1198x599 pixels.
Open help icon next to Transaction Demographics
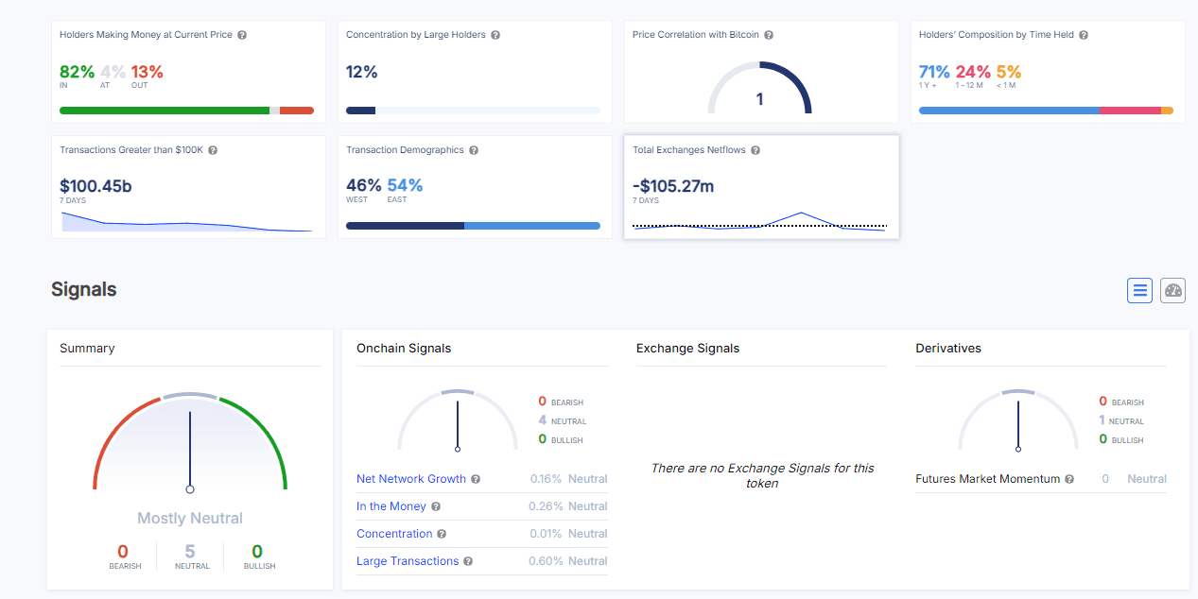point(474,150)
